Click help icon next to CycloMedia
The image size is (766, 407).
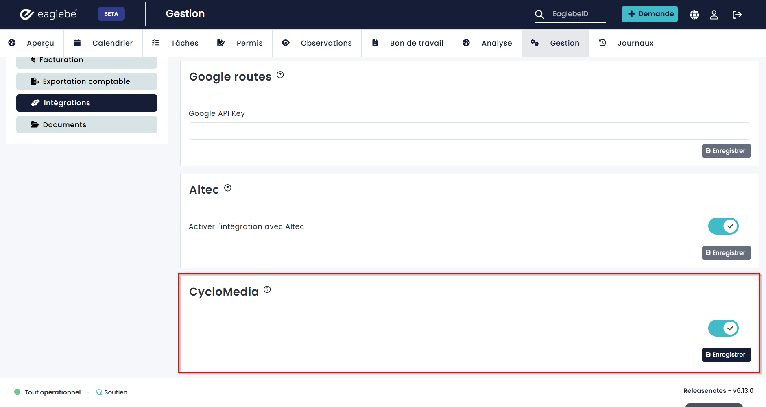point(267,289)
